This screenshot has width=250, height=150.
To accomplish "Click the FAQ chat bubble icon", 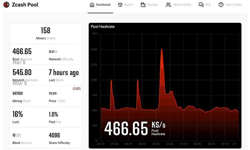I will pos(201,5).
